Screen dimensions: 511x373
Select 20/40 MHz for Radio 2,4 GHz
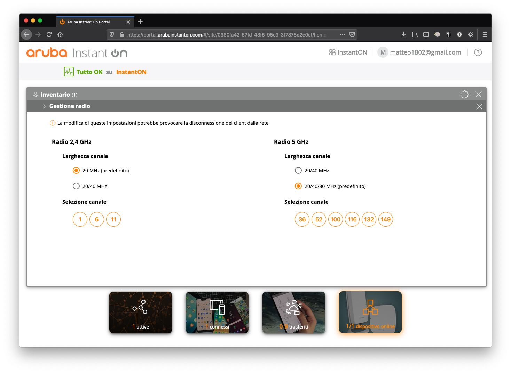pos(76,186)
